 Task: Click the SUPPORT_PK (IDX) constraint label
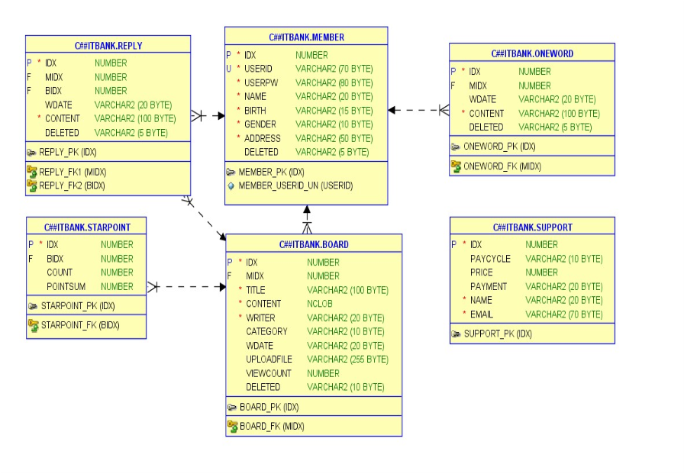(498, 334)
